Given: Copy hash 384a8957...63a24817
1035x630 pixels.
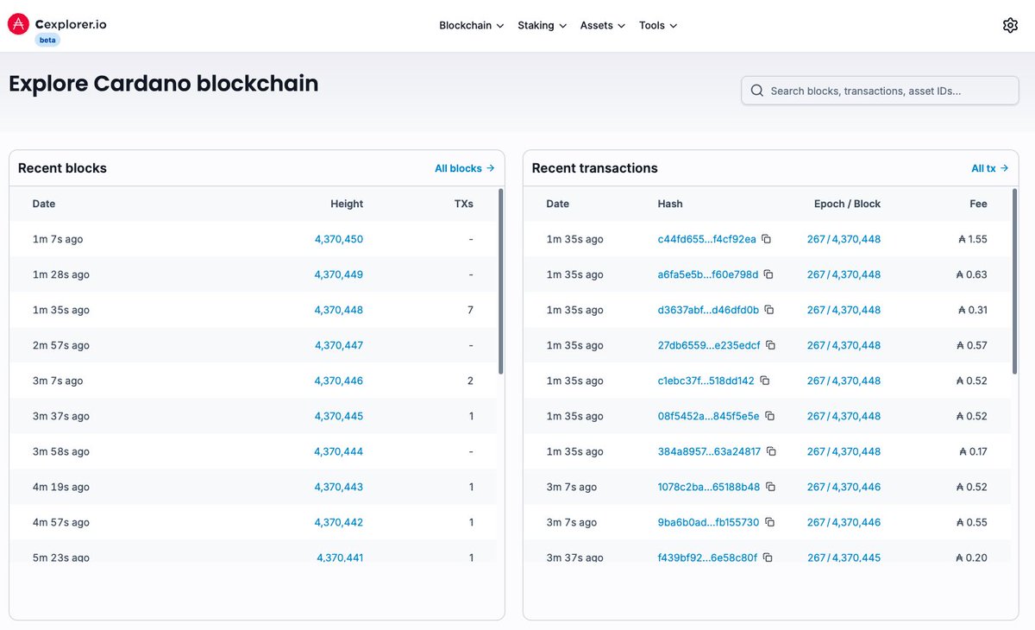Looking at the screenshot, I should point(771,451).
